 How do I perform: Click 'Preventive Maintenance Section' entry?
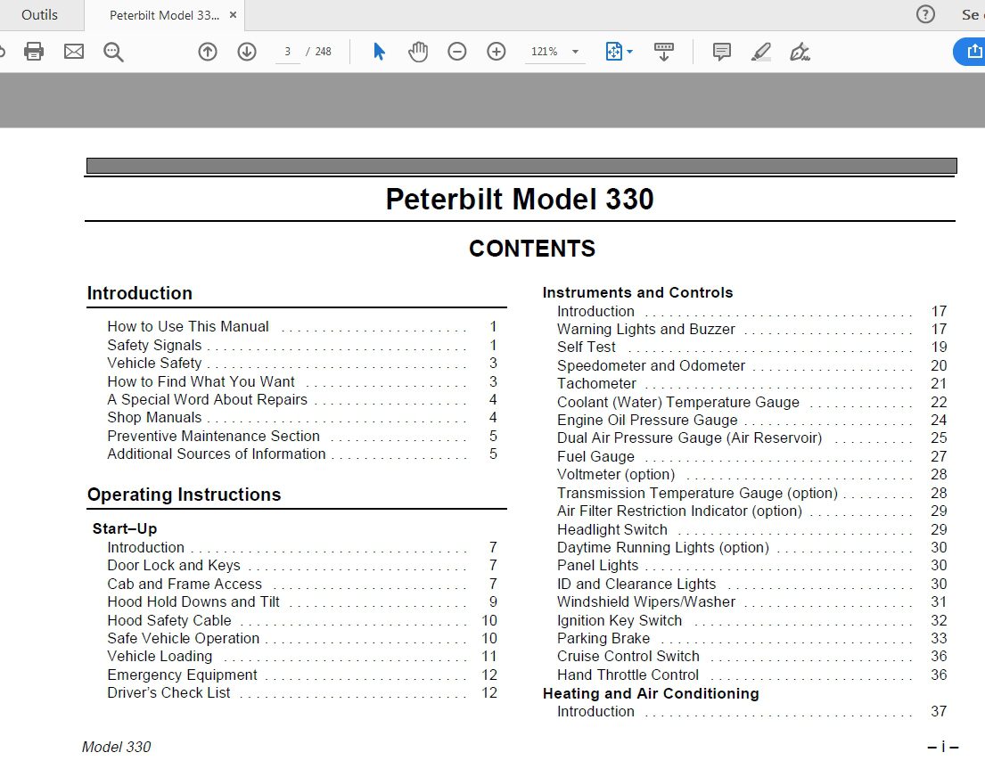point(214,436)
